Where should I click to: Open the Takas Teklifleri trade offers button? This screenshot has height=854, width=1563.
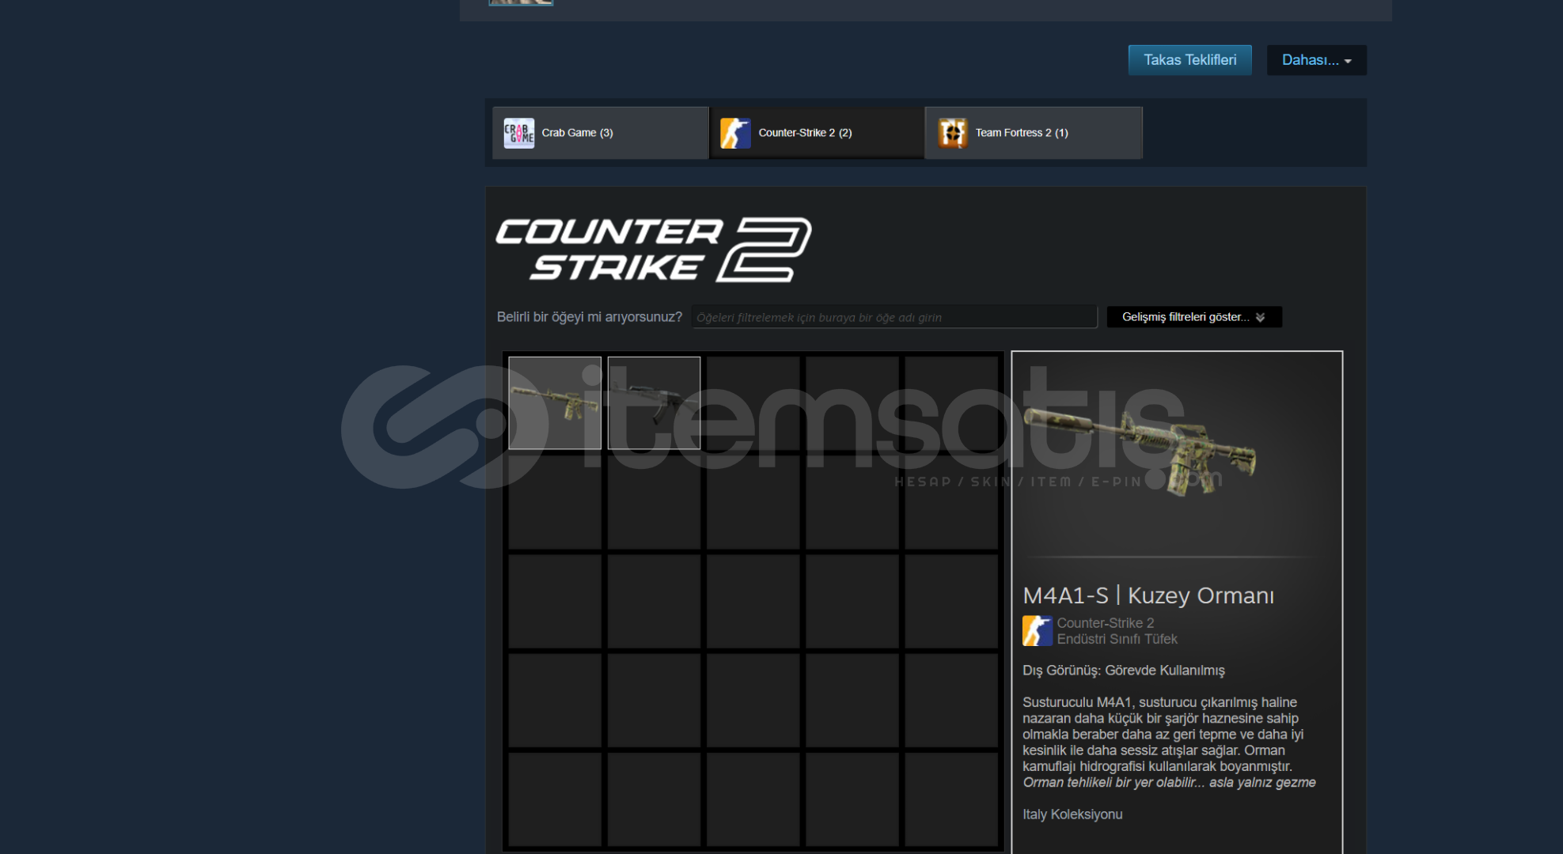(1189, 60)
